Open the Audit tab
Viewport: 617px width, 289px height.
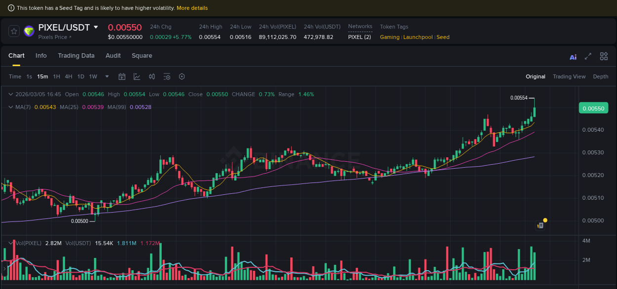113,56
